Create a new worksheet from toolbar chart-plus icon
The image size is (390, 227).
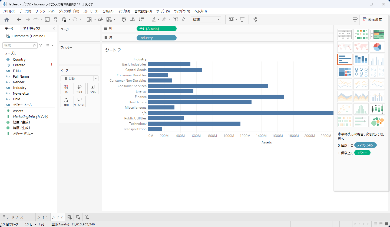90,19
